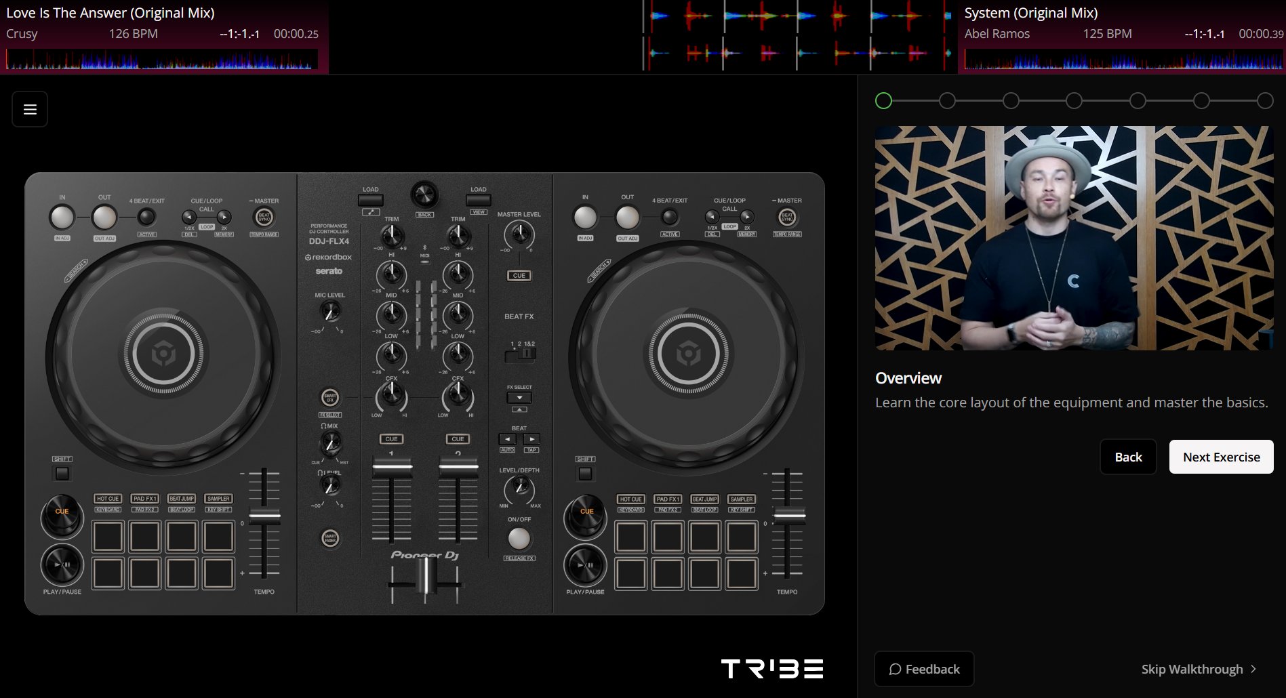Viewport: 1286px width, 698px height.
Task: Toggle channel 2 headphone CUE
Action: (x=458, y=439)
